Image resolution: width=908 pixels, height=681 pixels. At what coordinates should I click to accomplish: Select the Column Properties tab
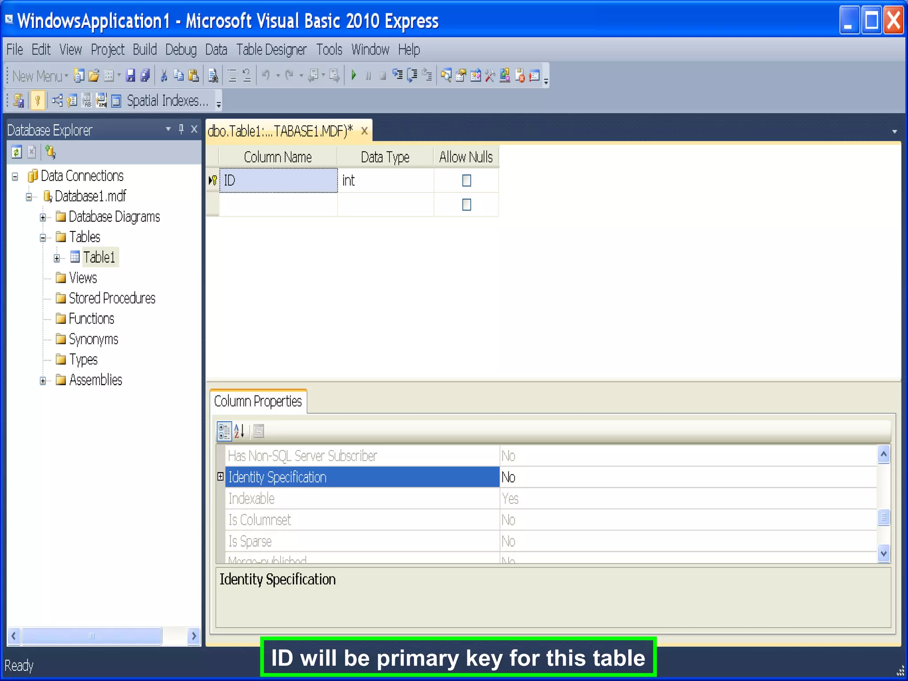(x=258, y=402)
